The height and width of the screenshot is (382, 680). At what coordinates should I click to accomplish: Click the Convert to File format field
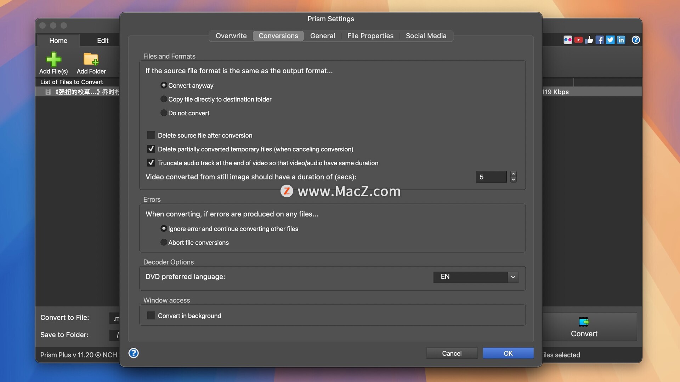(115, 318)
